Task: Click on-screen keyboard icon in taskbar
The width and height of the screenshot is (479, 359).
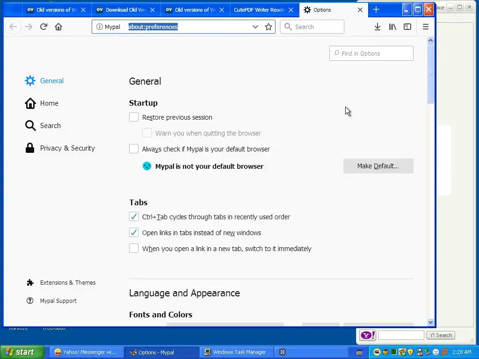Action: pyautogui.click(x=359, y=352)
